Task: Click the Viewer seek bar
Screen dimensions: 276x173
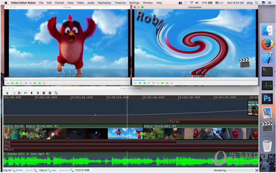Action: point(67,80)
